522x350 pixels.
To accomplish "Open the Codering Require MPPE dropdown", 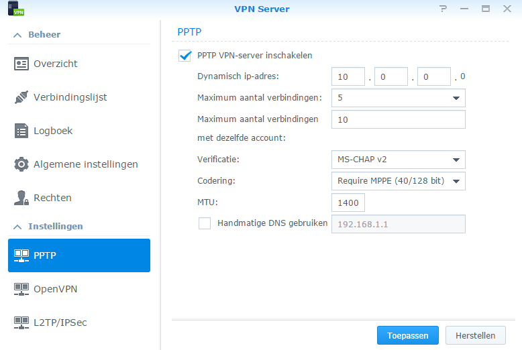I will (x=398, y=181).
